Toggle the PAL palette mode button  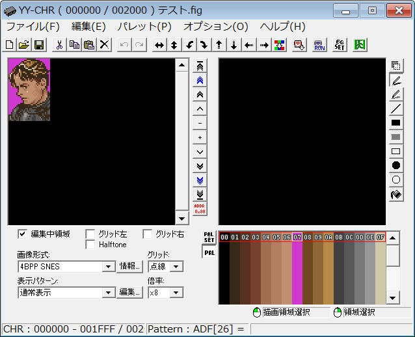click(209, 252)
